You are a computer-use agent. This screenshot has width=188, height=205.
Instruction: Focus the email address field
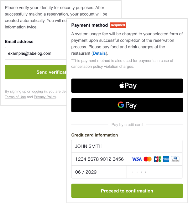(36, 53)
